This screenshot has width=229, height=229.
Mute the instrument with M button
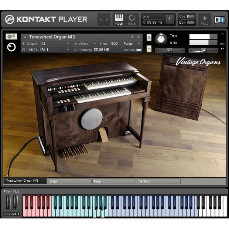click(x=149, y=49)
